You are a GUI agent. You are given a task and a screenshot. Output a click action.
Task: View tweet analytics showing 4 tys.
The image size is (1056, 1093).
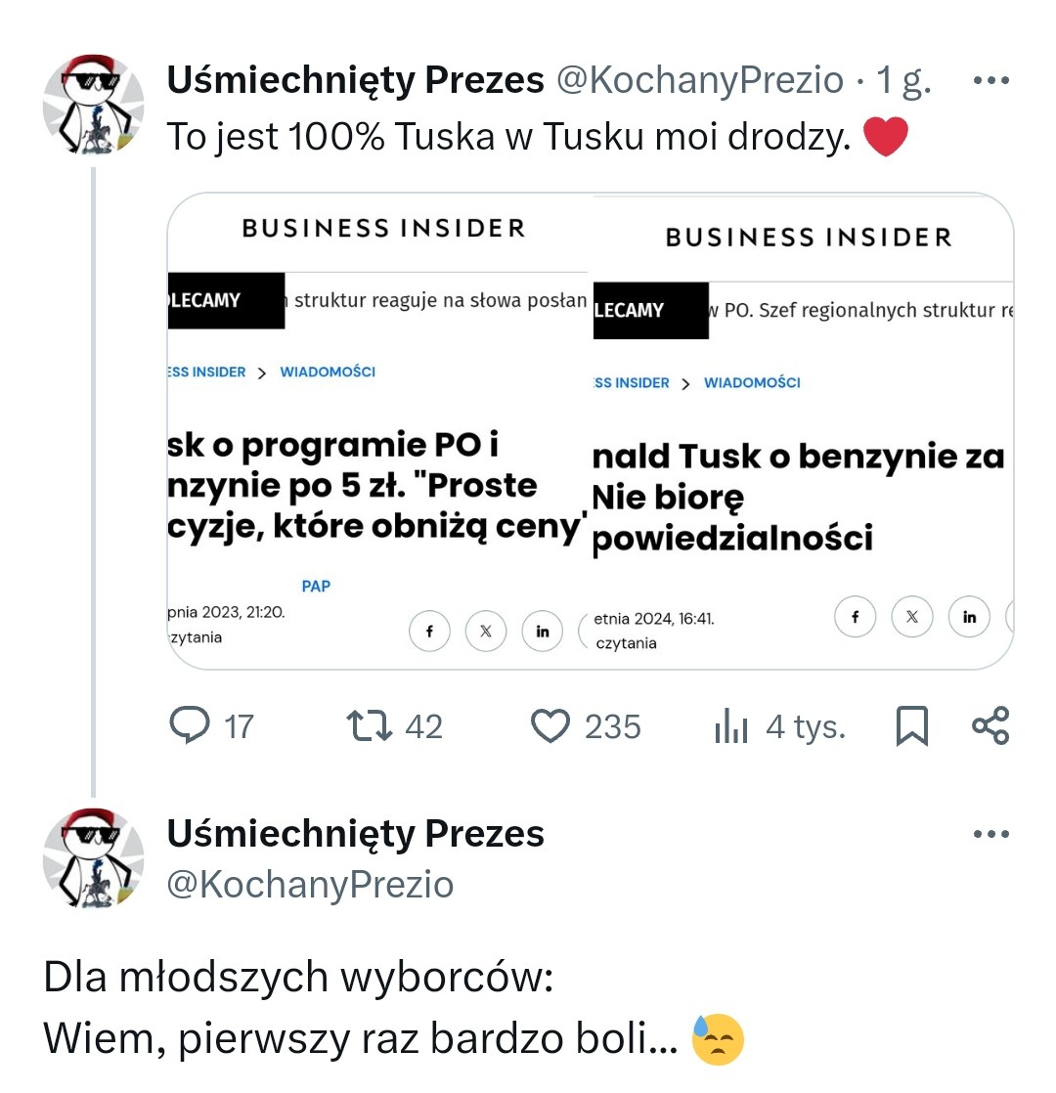click(x=779, y=726)
